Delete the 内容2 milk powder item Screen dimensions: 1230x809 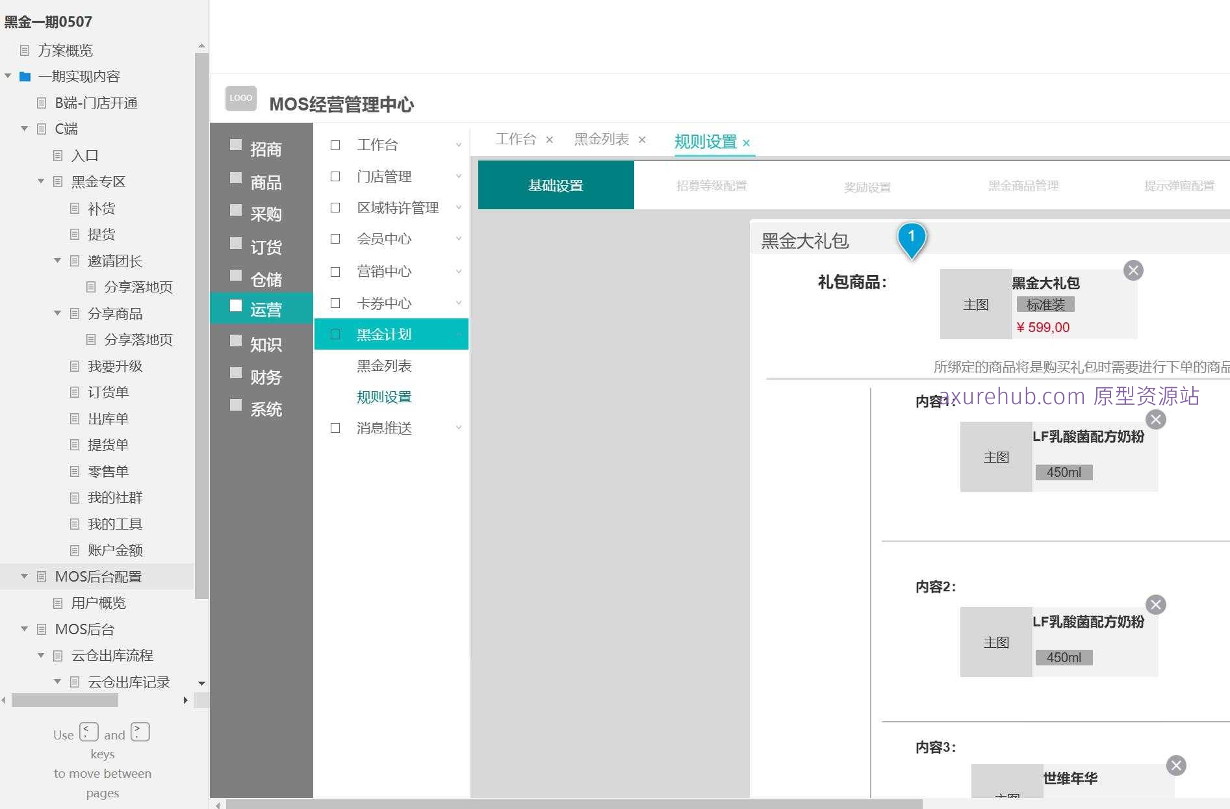click(1156, 604)
